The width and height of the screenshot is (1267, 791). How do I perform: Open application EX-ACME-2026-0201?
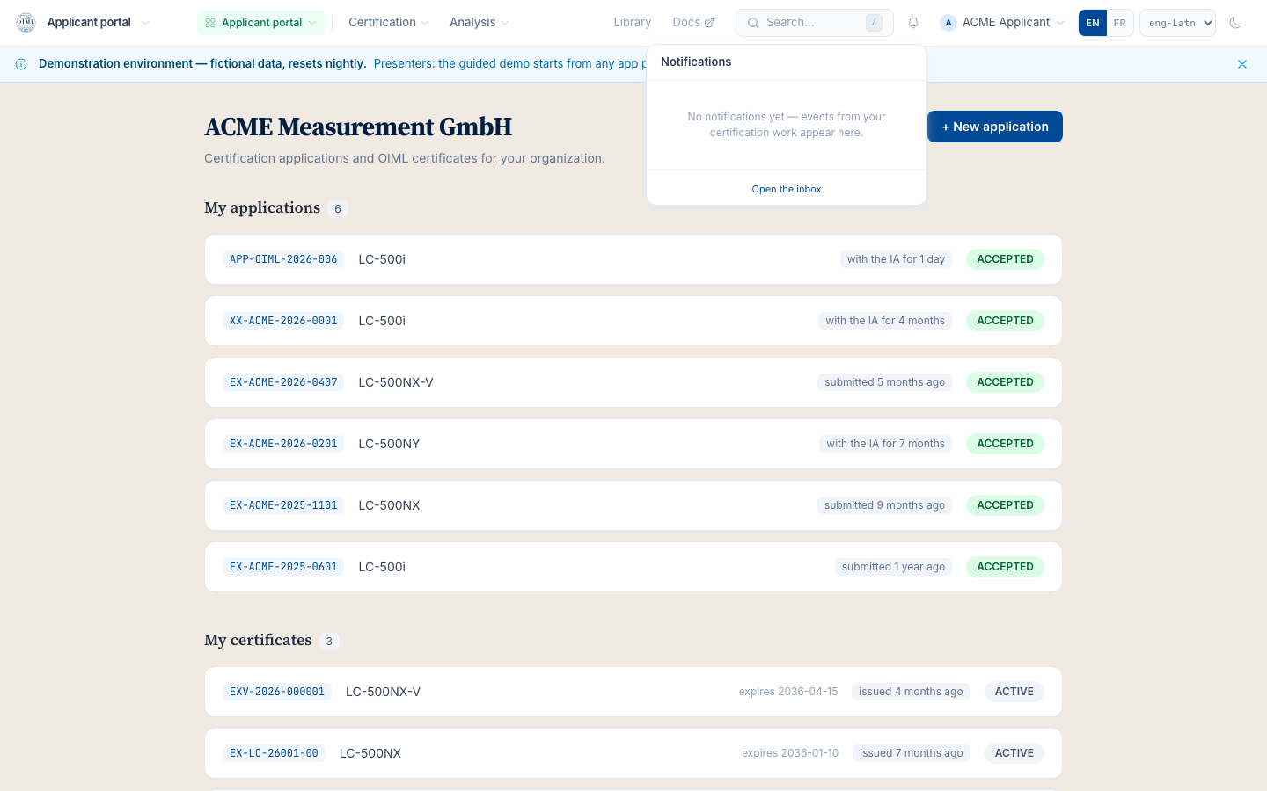coord(633,444)
